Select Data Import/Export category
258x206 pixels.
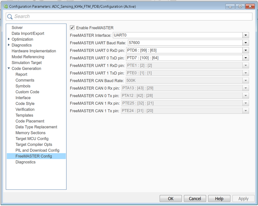click(28, 33)
